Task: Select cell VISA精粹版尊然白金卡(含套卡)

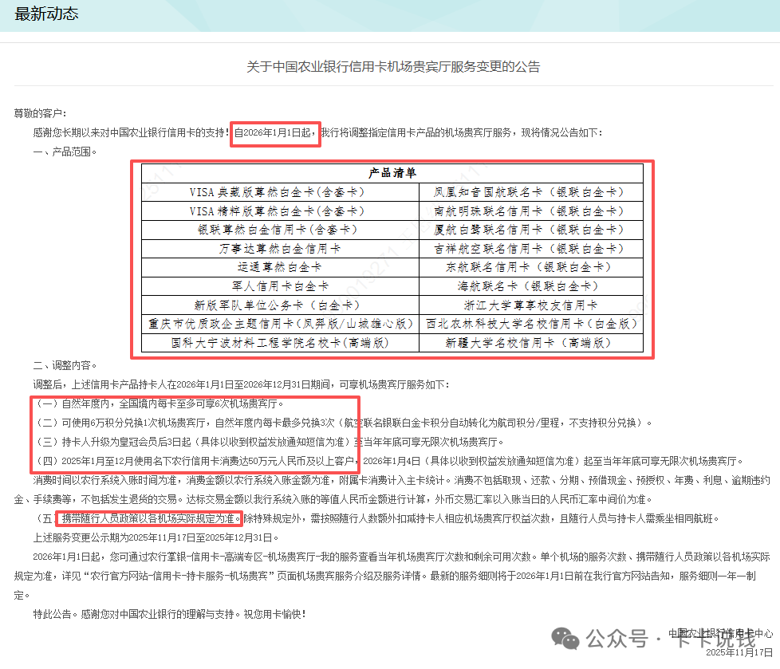Action: click(280, 211)
